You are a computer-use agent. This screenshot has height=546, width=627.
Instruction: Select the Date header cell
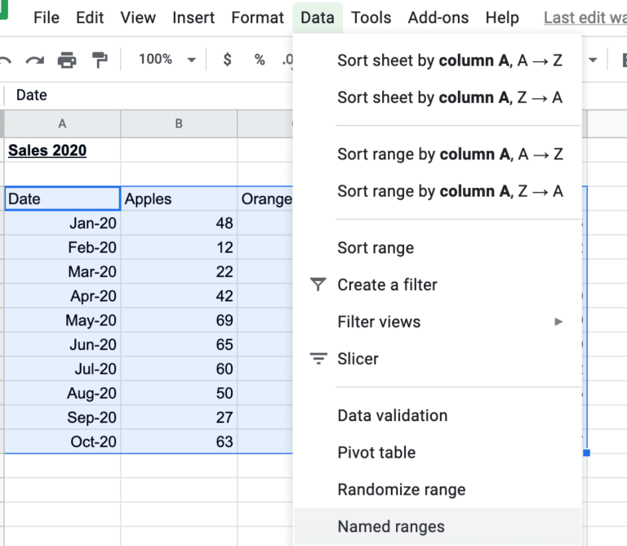(62, 199)
